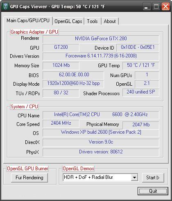Click the Device ID value field
Image resolution: width=172 pixels, height=201 pixels.
(x=138, y=48)
